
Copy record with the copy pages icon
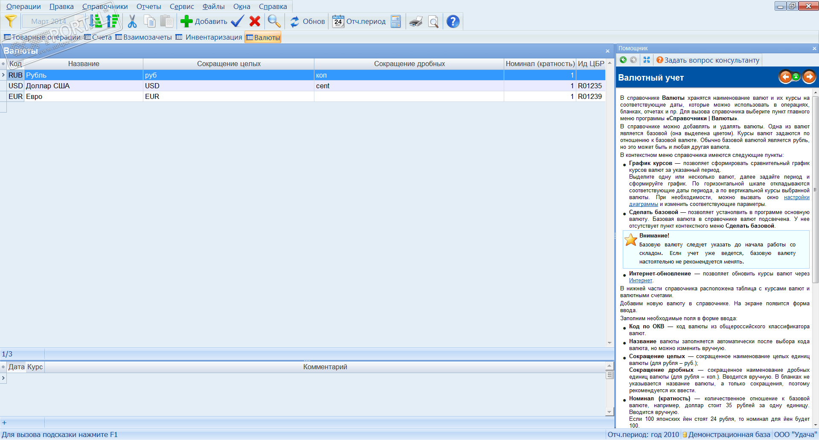click(149, 21)
